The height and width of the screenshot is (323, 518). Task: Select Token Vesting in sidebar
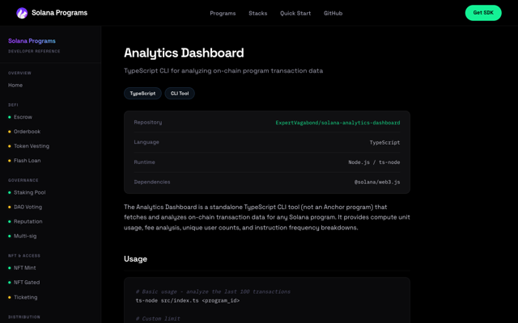[32, 146]
